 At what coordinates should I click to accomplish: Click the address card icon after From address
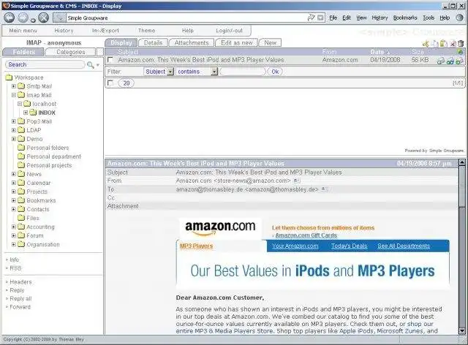coord(296,181)
